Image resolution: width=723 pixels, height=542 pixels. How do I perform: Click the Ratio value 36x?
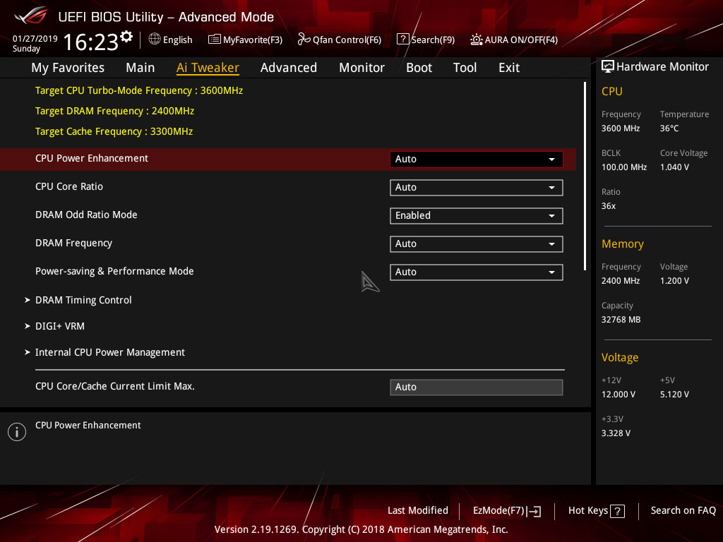(608, 205)
